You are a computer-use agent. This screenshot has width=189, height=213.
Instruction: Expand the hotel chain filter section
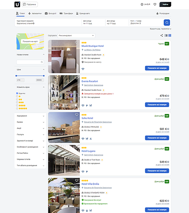30,159
